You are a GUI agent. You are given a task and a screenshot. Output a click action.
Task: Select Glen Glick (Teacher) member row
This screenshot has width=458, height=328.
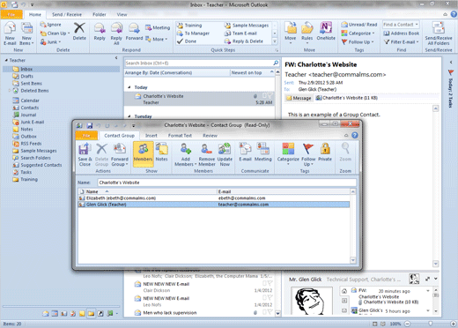click(x=214, y=205)
